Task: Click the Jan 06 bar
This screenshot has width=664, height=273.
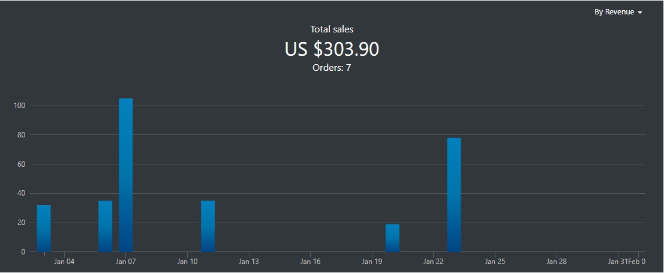Action: point(105,226)
